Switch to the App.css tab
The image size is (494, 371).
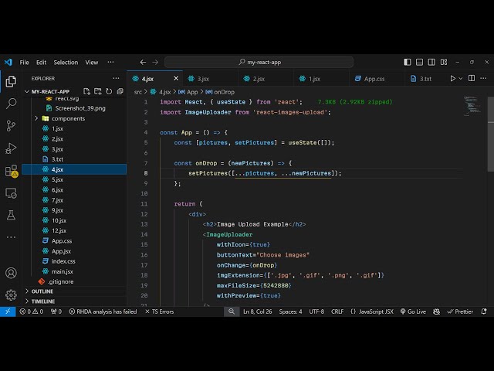pyautogui.click(x=374, y=78)
